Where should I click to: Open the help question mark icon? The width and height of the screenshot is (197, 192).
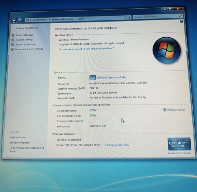[x=181, y=21]
